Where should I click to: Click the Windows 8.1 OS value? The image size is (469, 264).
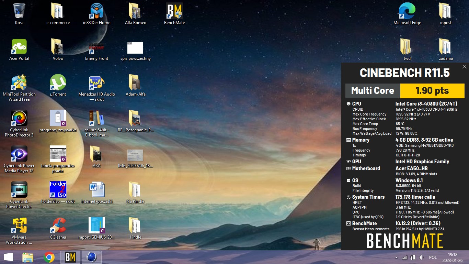(x=409, y=180)
